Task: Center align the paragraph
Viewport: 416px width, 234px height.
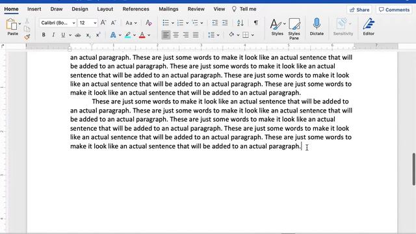Action: pyautogui.click(x=176, y=34)
